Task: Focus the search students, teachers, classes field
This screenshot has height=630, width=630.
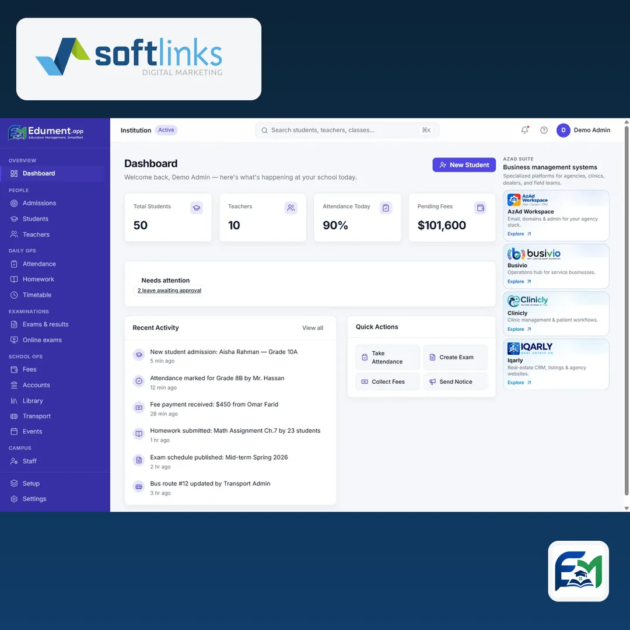Action: pos(347,130)
